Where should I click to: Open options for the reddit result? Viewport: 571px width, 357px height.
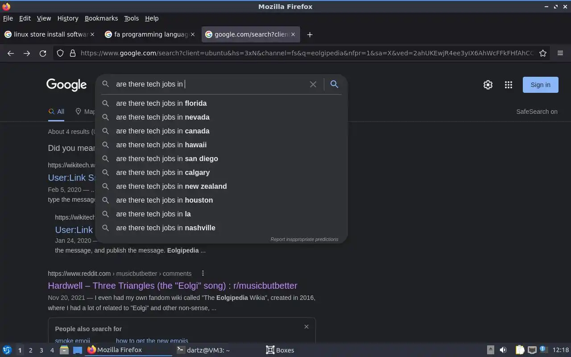coord(203,274)
